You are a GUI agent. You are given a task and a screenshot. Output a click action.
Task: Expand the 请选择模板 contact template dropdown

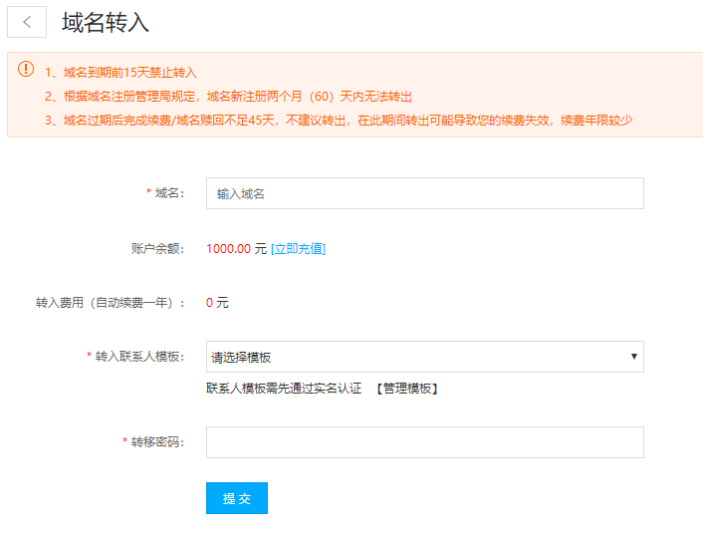(424, 357)
